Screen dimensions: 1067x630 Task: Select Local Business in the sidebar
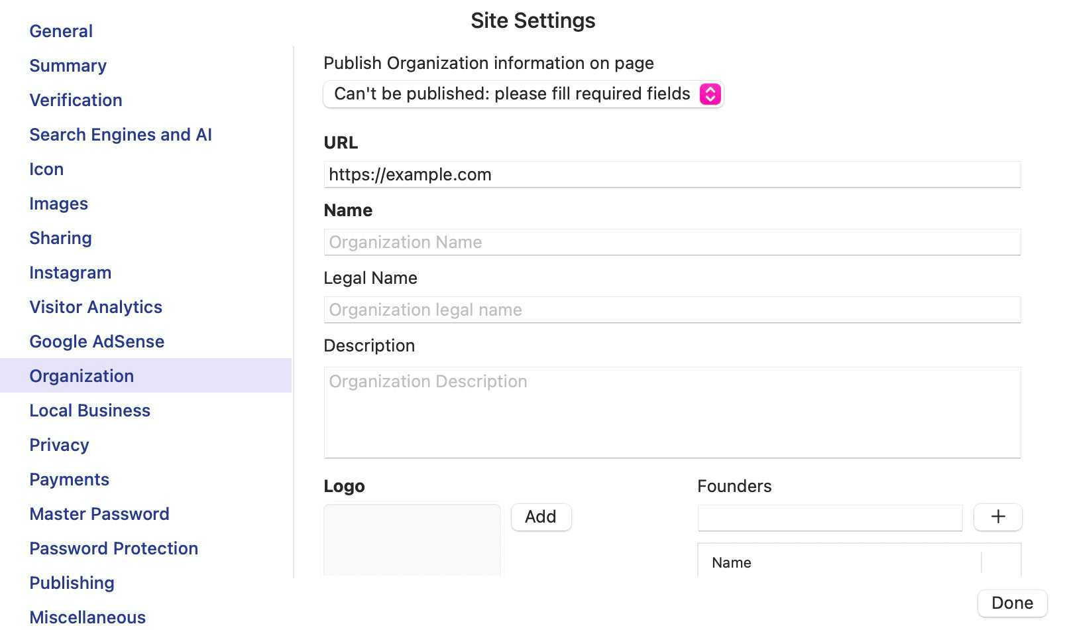89,410
